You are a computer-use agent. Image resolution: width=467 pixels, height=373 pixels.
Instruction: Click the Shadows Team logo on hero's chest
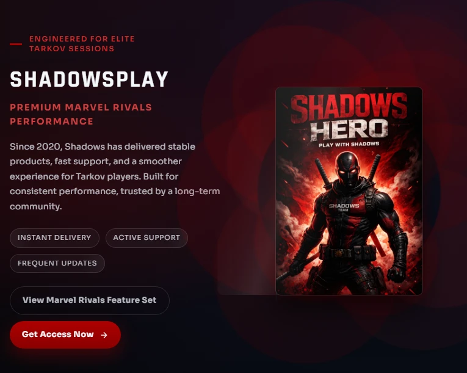344,207
